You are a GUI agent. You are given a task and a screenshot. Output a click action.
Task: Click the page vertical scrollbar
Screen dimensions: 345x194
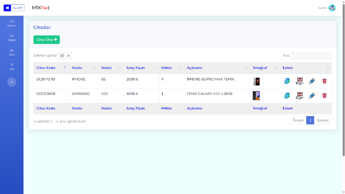point(343,80)
